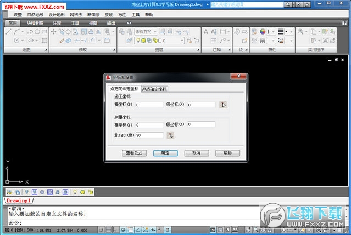Click the 纵坐标(X) input field
Screen dimensions: 351x235
pos(202,124)
